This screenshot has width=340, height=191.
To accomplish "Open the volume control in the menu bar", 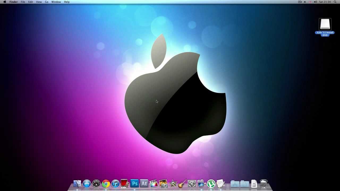I will point(315,2).
